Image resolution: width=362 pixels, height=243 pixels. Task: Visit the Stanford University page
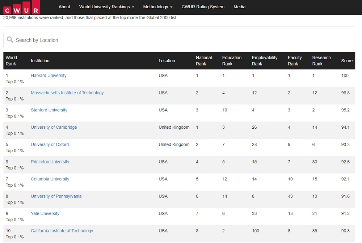point(49,110)
